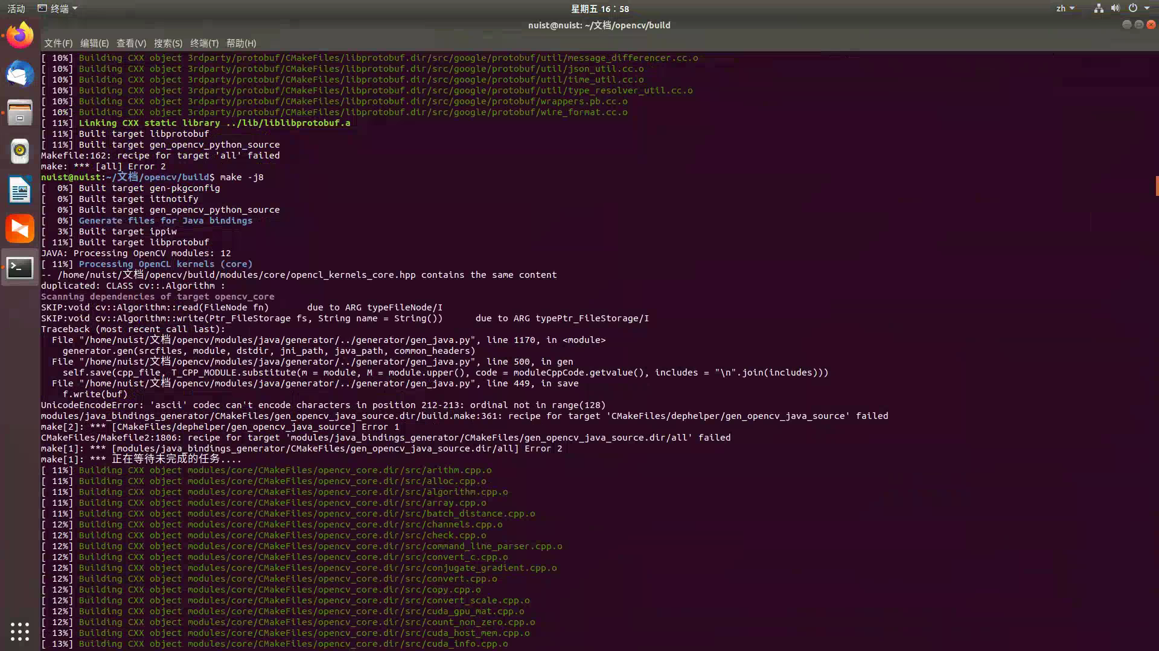Screen dimensions: 1159x651
Task: Click the terminal scrollbar handle
Action: (x=1157, y=186)
